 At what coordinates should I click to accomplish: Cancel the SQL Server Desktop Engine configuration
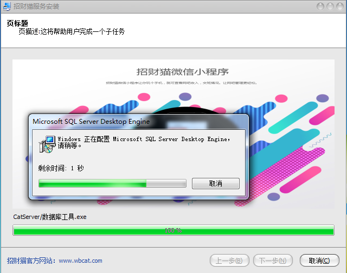216,183
